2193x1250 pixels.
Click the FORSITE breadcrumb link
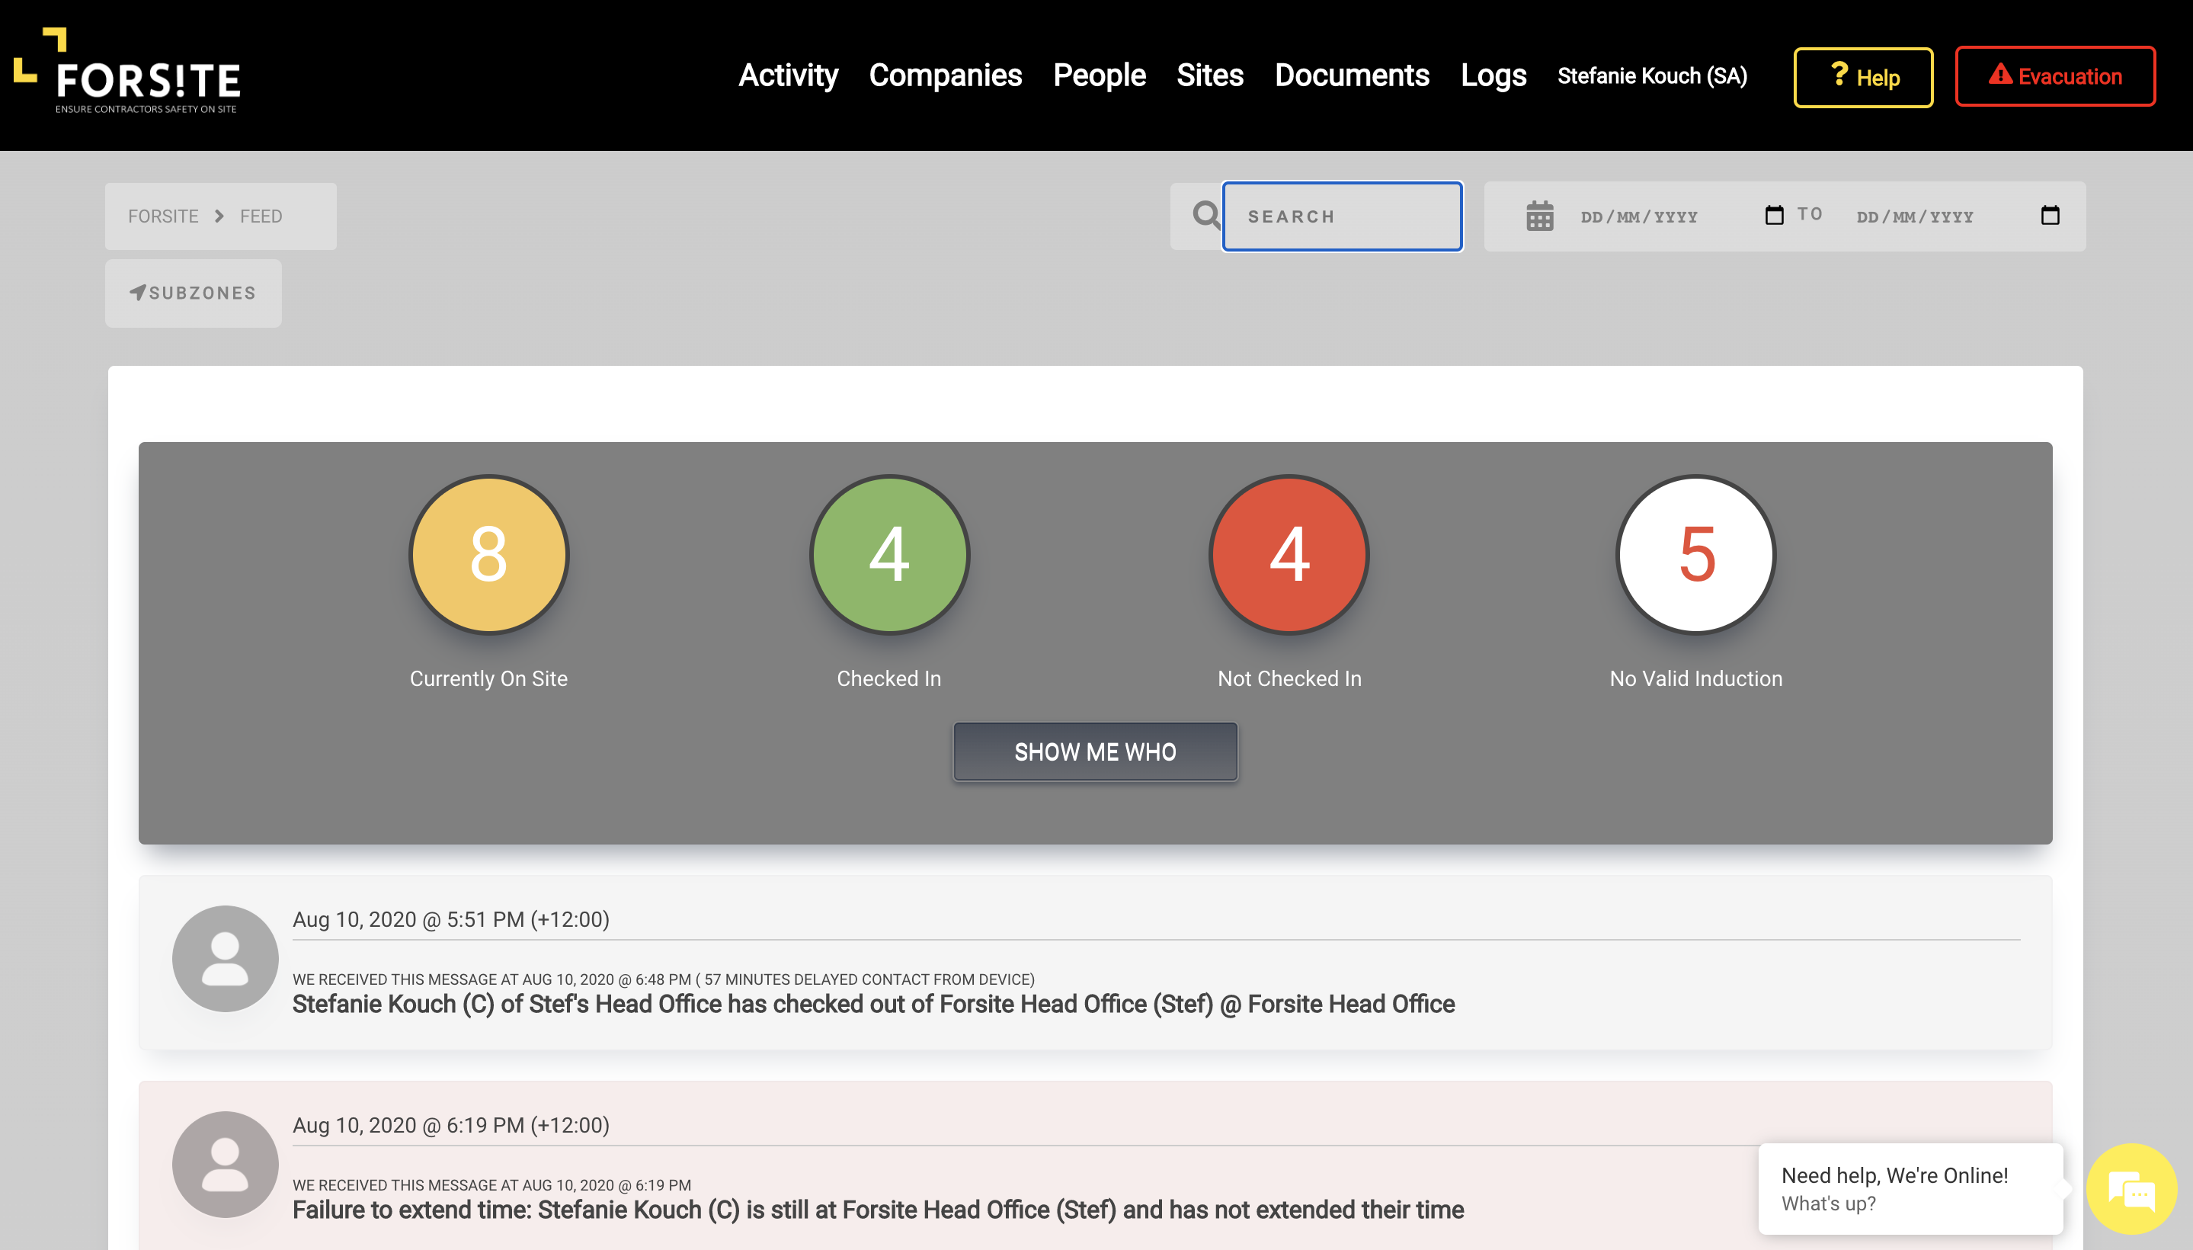163,216
